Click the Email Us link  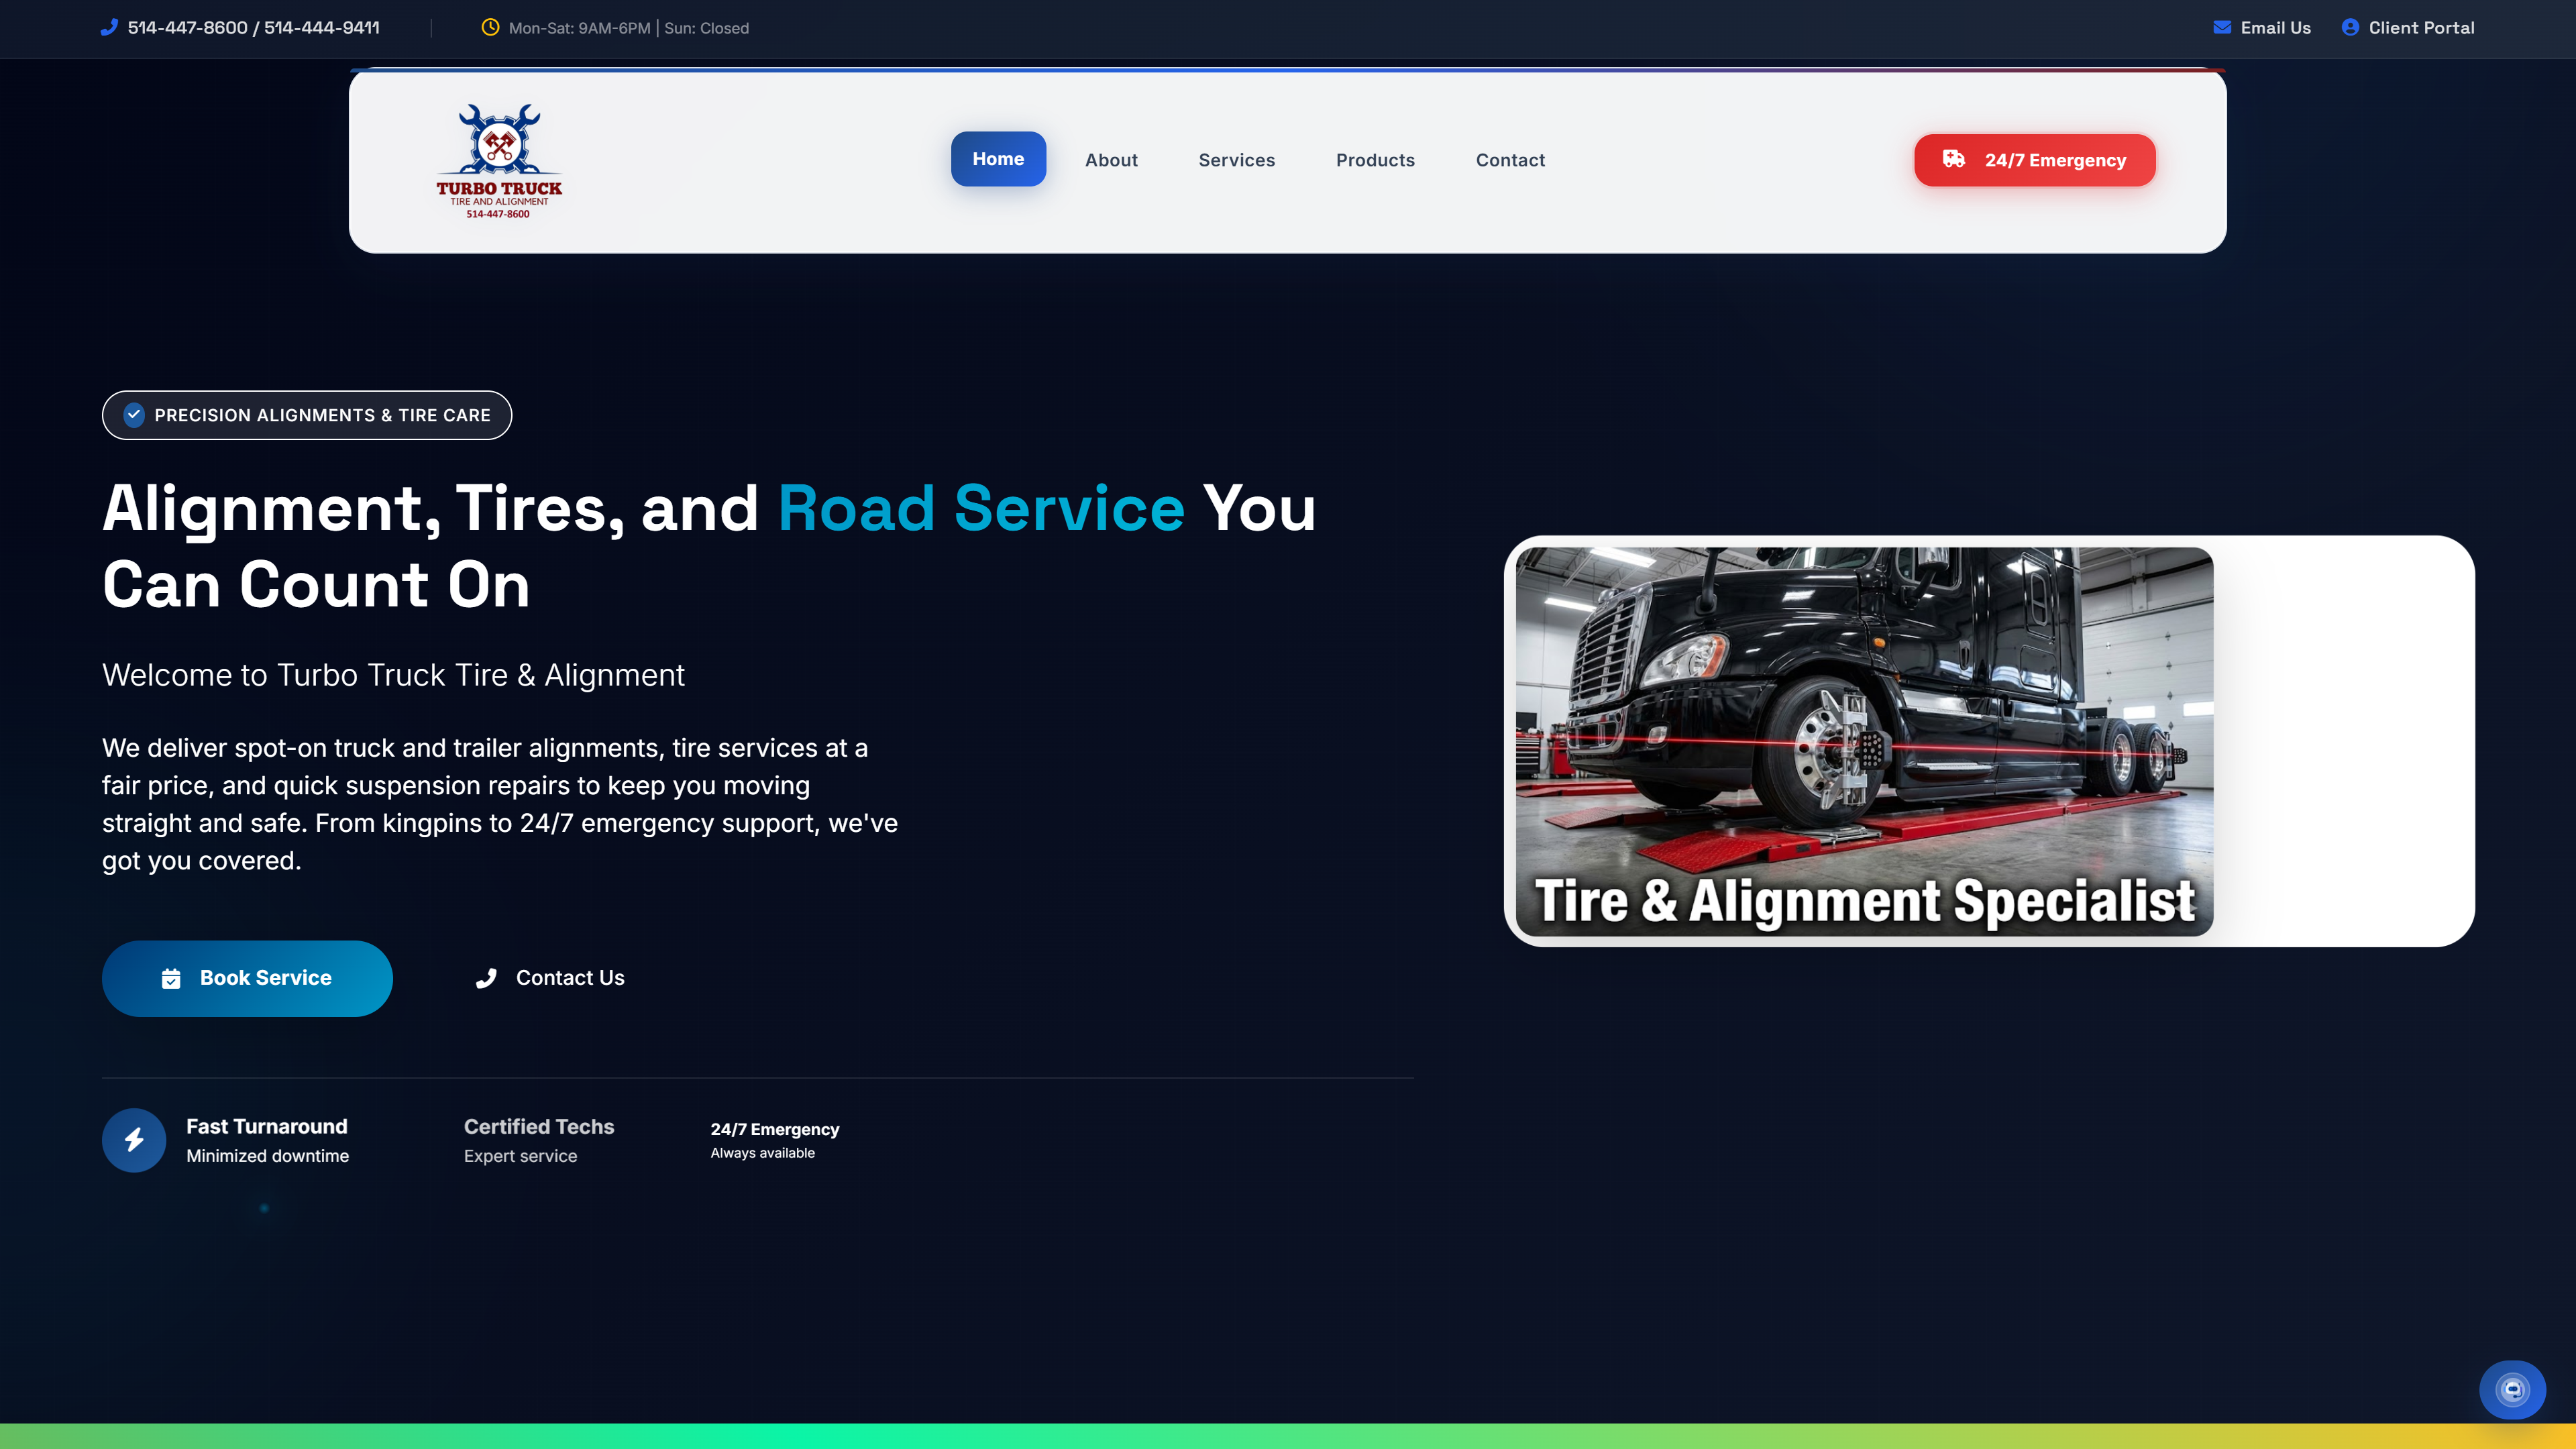click(2275, 27)
